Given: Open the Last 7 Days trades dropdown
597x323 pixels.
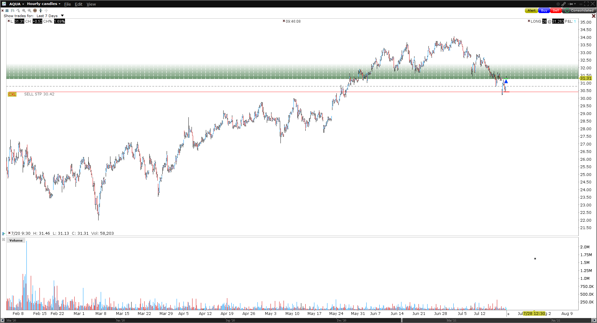Looking at the screenshot, I should coord(50,16).
